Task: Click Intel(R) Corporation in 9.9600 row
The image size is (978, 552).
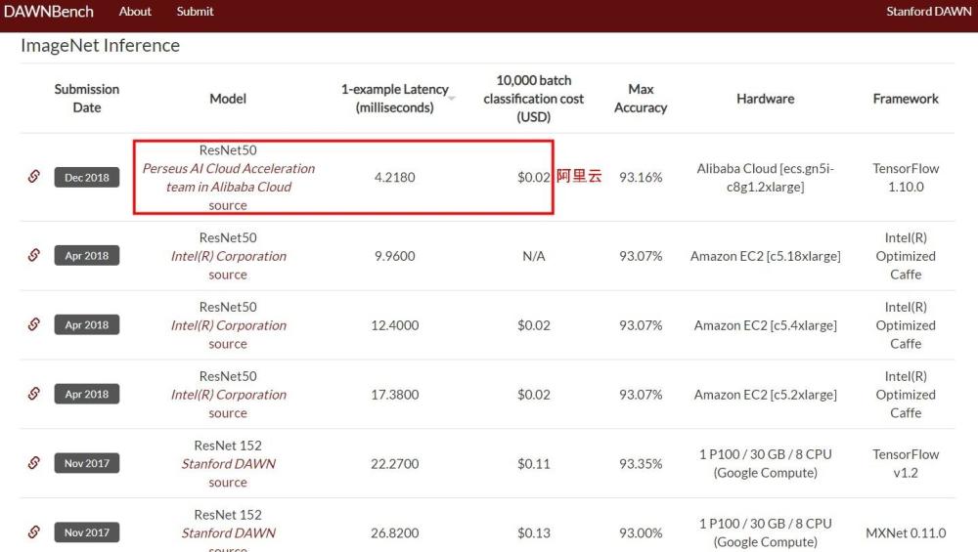Action: click(228, 256)
